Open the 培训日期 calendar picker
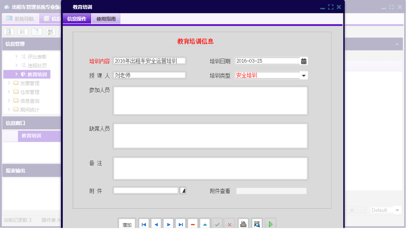 pyautogui.click(x=304, y=60)
